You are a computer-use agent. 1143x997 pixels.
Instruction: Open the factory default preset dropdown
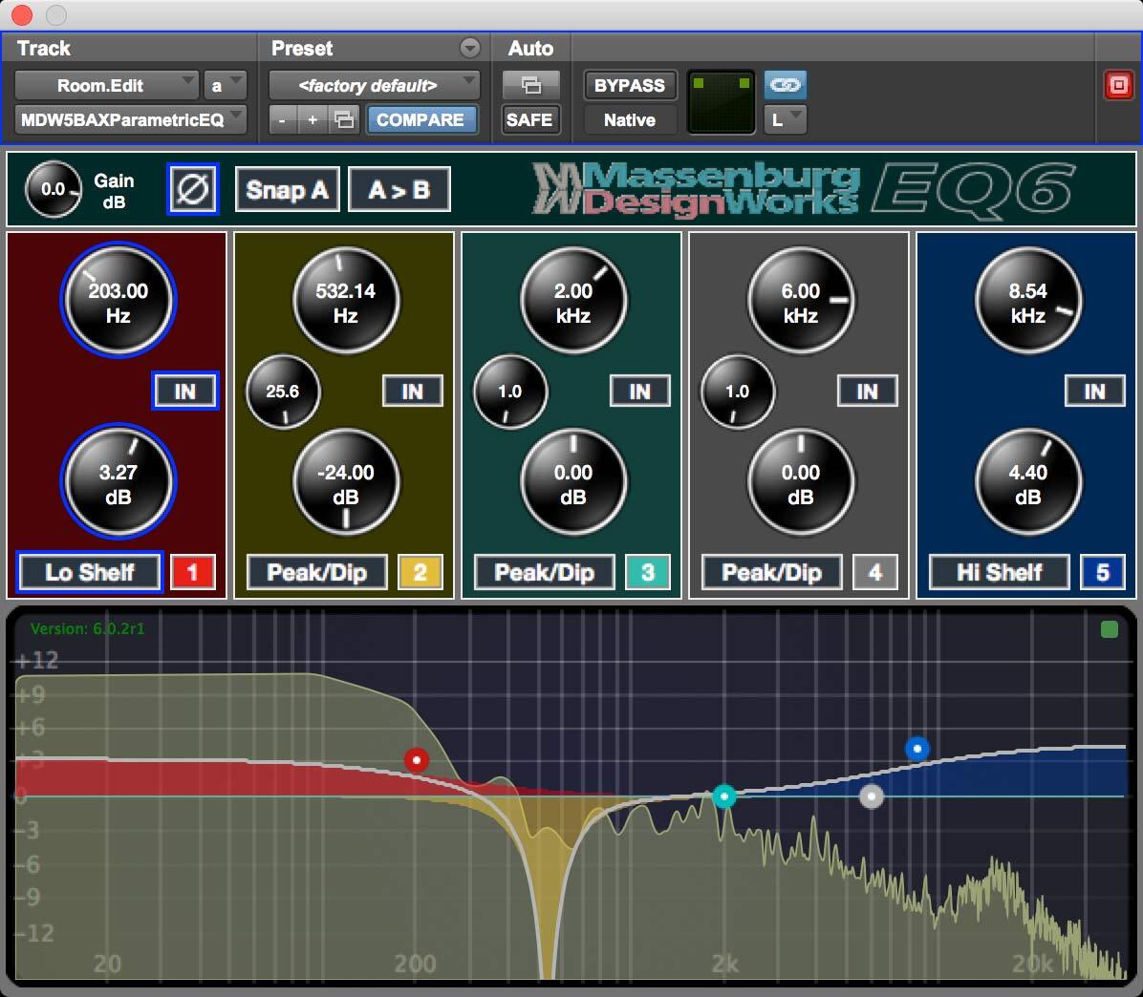(375, 85)
